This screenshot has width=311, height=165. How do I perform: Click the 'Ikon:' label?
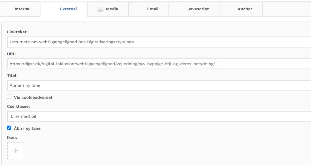(x=12, y=137)
